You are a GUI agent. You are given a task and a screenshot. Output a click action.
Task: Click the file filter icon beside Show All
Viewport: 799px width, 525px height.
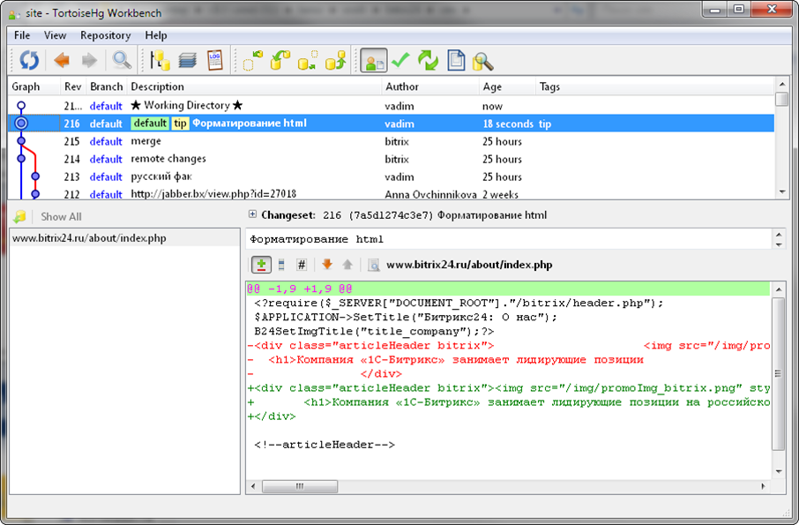(20, 217)
